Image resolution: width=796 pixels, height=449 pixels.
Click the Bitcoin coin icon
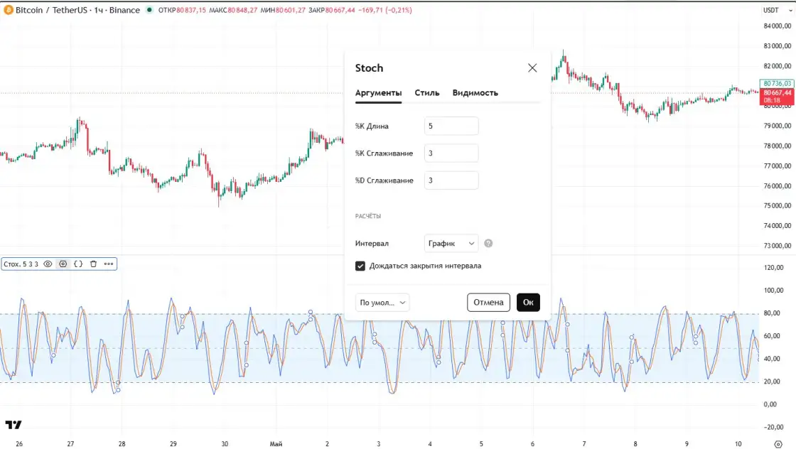(x=8, y=10)
